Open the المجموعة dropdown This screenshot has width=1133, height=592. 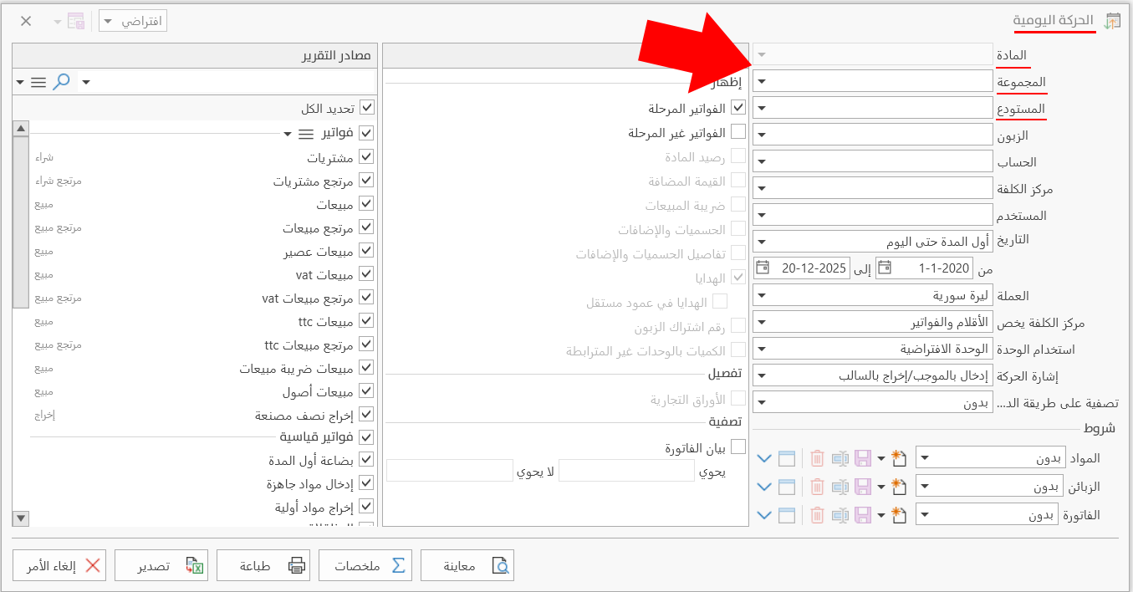761,80
